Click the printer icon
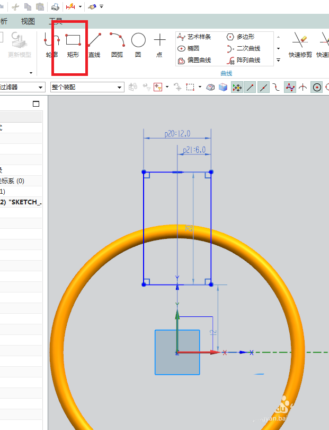This screenshot has width=329, height=430. [55, 6]
